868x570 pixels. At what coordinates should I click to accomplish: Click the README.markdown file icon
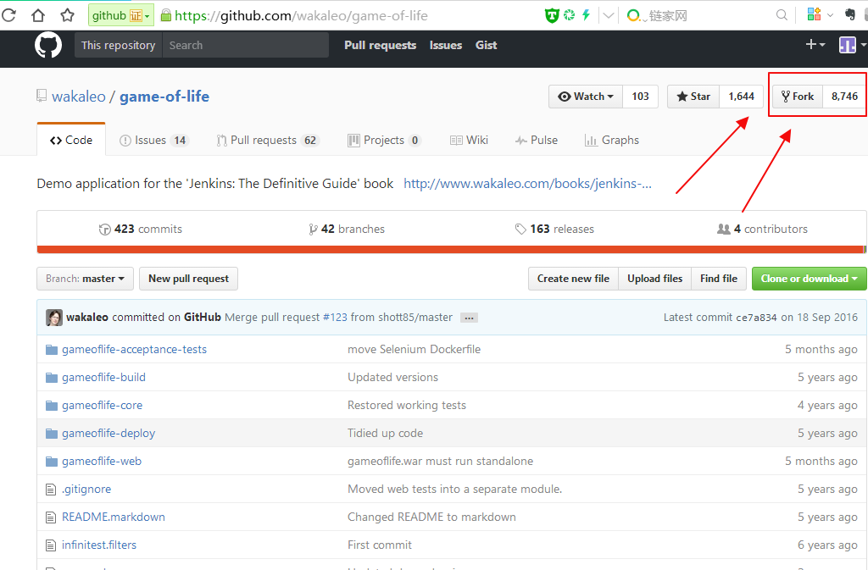click(x=51, y=517)
